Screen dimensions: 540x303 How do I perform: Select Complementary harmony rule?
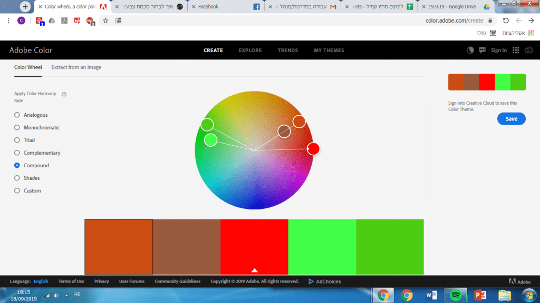pos(17,153)
